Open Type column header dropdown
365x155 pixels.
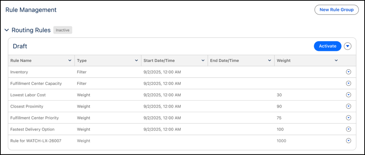pyautogui.click(x=136, y=61)
